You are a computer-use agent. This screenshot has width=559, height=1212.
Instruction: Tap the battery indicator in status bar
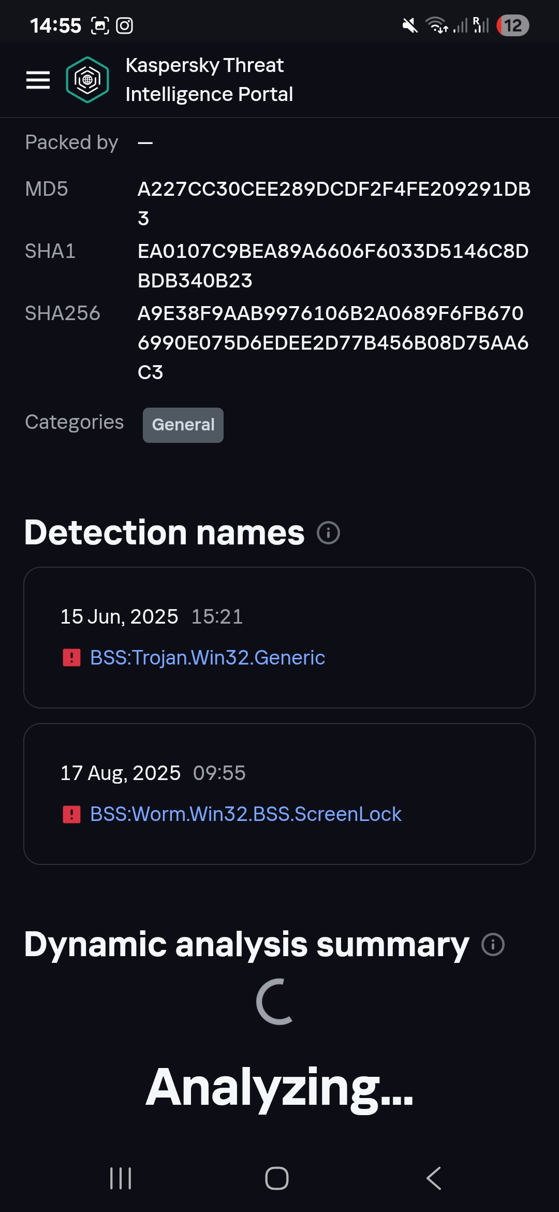pos(512,25)
